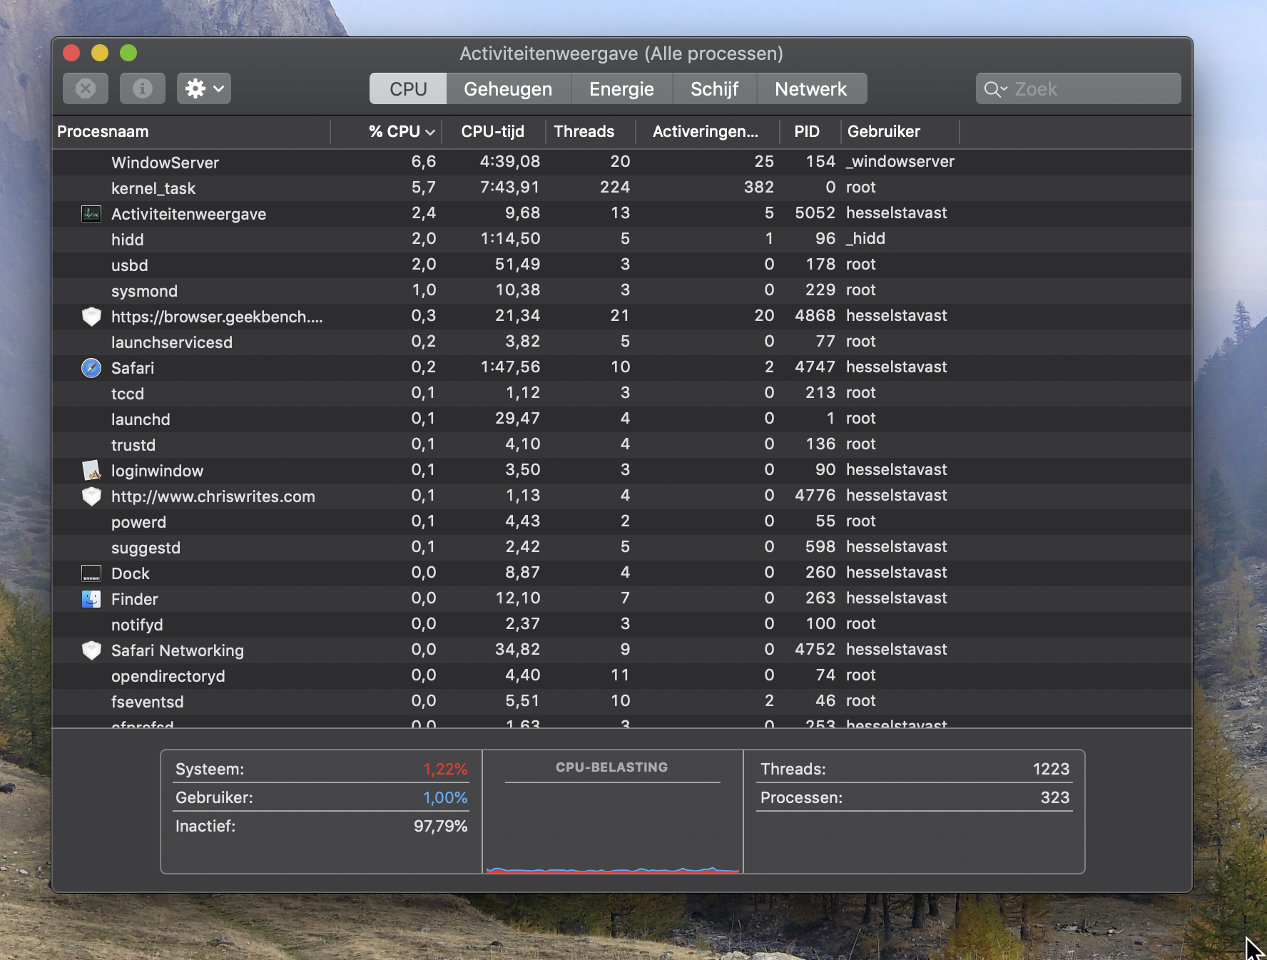The width and height of the screenshot is (1267, 960).
Task: Switch to the Geheugen tab
Action: click(508, 88)
